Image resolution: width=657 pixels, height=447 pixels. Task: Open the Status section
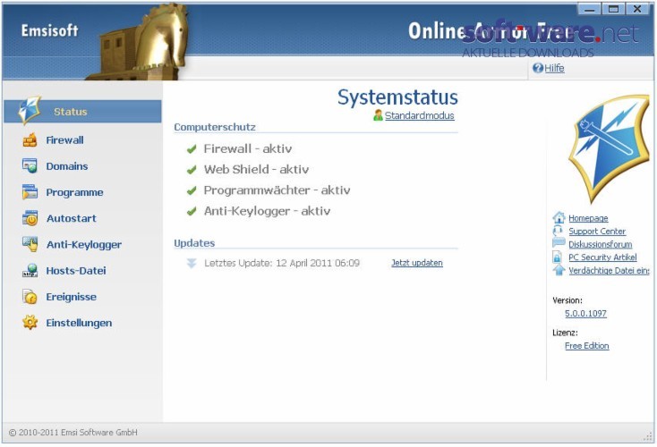[x=82, y=112]
